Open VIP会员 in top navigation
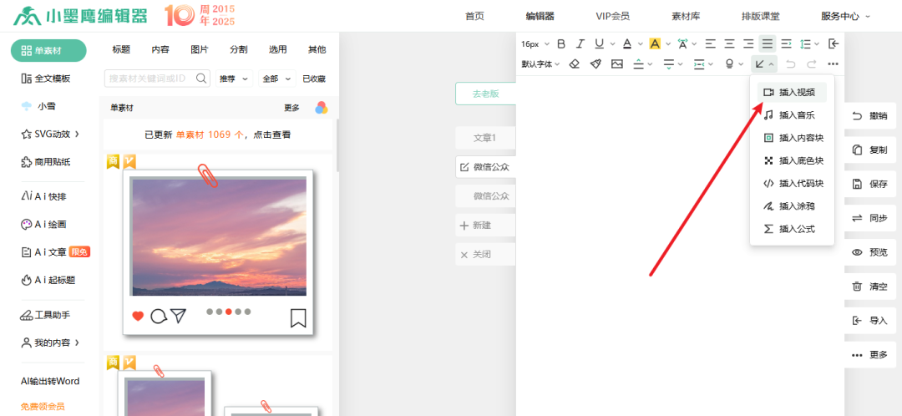The image size is (902, 416). (613, 16)
